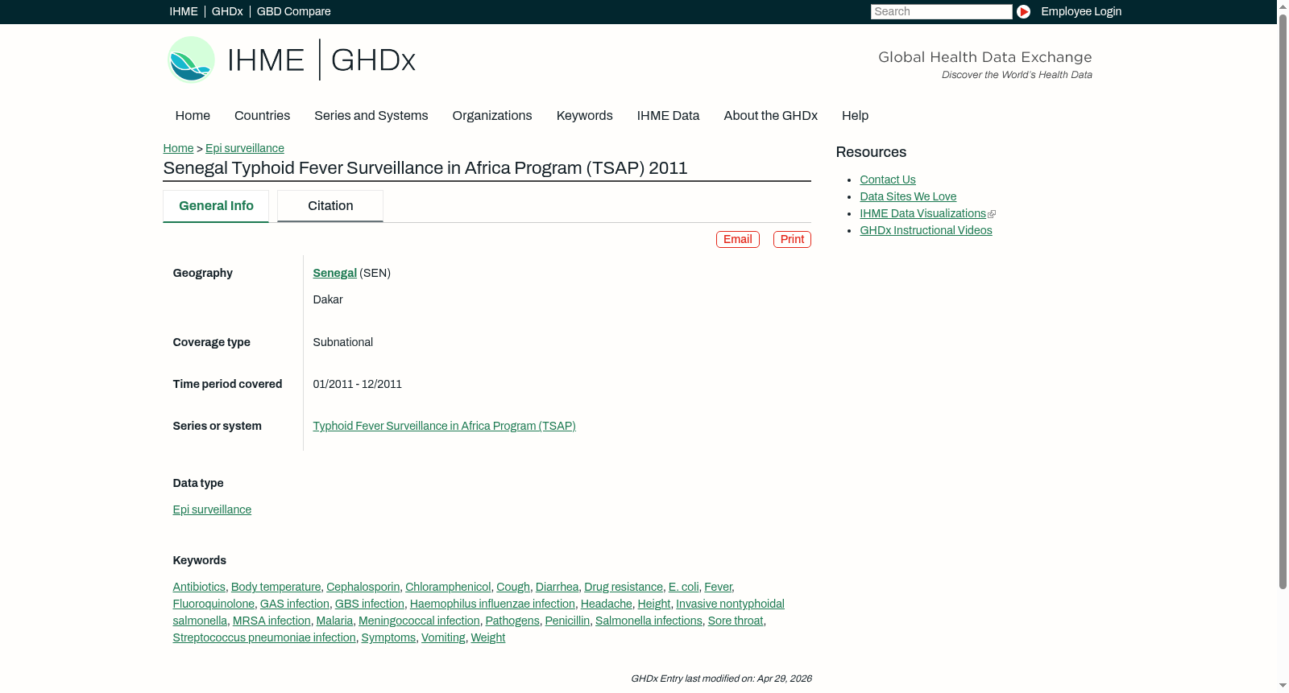Open IHME Data Visualizations link
Image resolution: width=1289 pixels, height=693 pixels.
click(922, 213)
